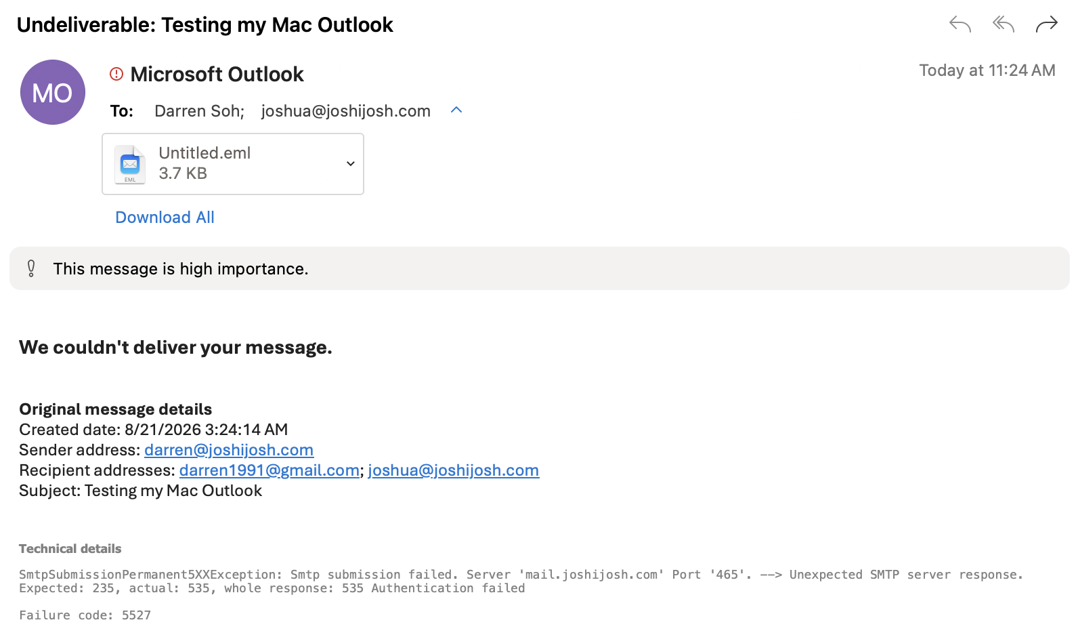Click the red high-importance icon beside Microsoft Outlook
1078x637 pixels.
click(116, 74)
